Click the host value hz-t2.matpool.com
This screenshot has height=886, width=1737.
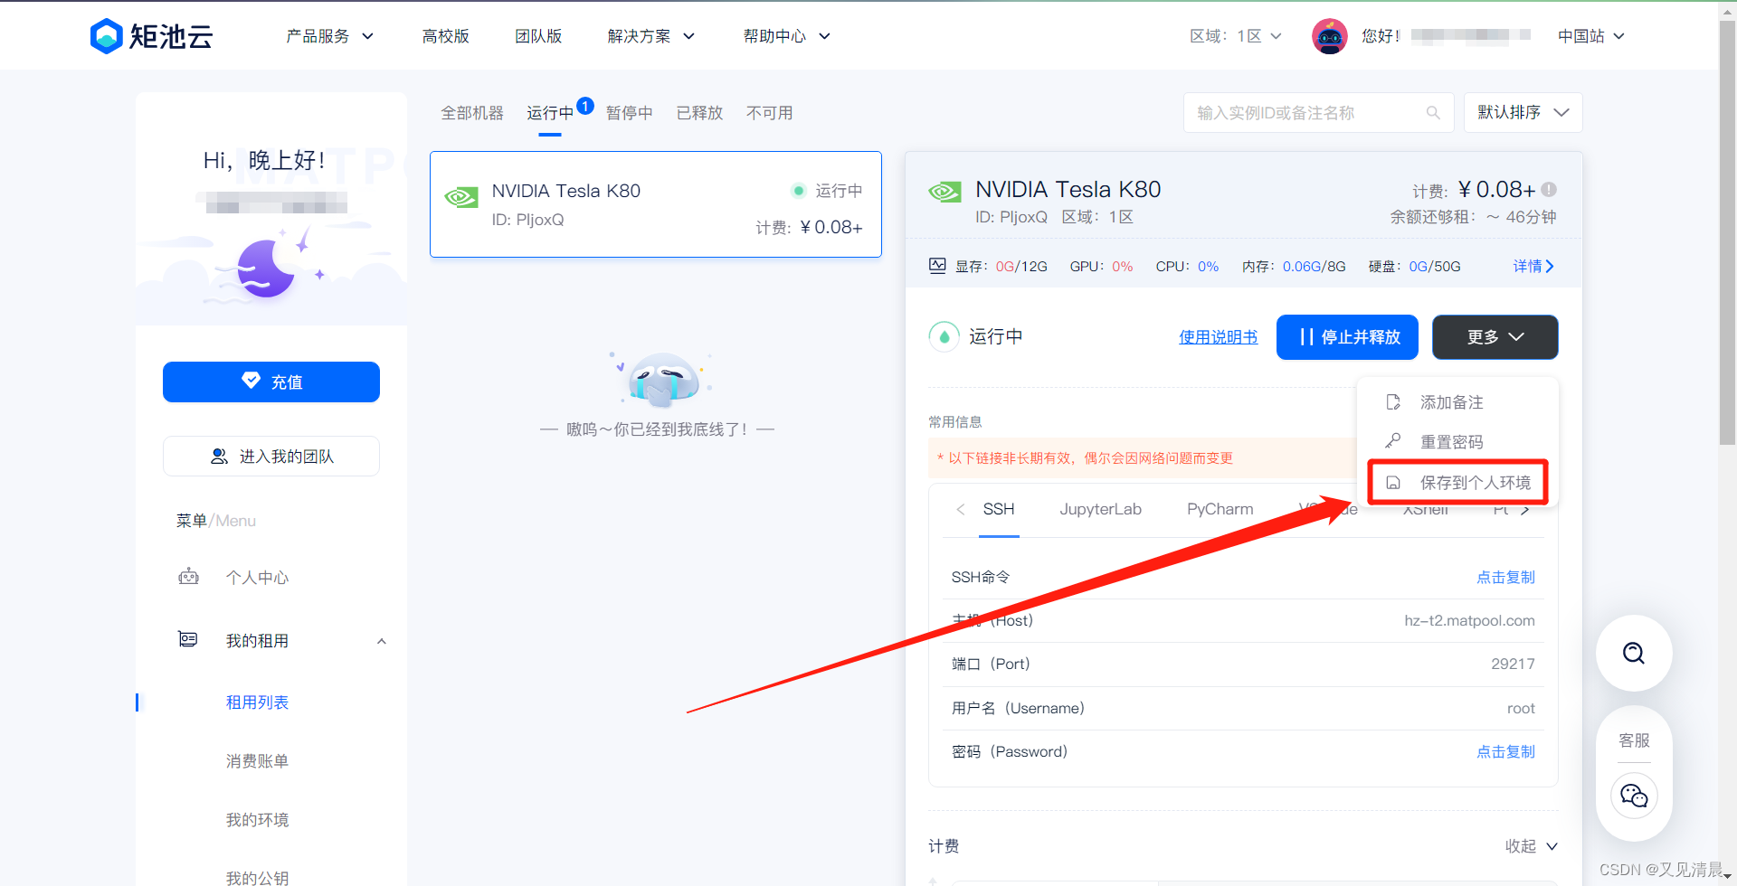1469,620
